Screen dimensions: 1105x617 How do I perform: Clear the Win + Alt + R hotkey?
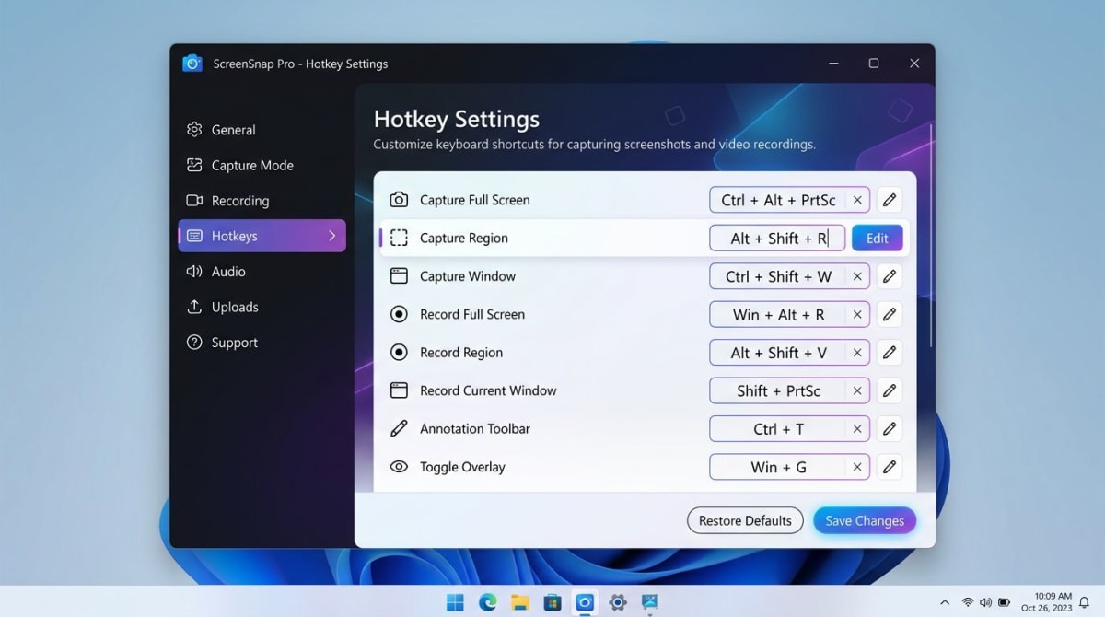(x=857, y=314)
